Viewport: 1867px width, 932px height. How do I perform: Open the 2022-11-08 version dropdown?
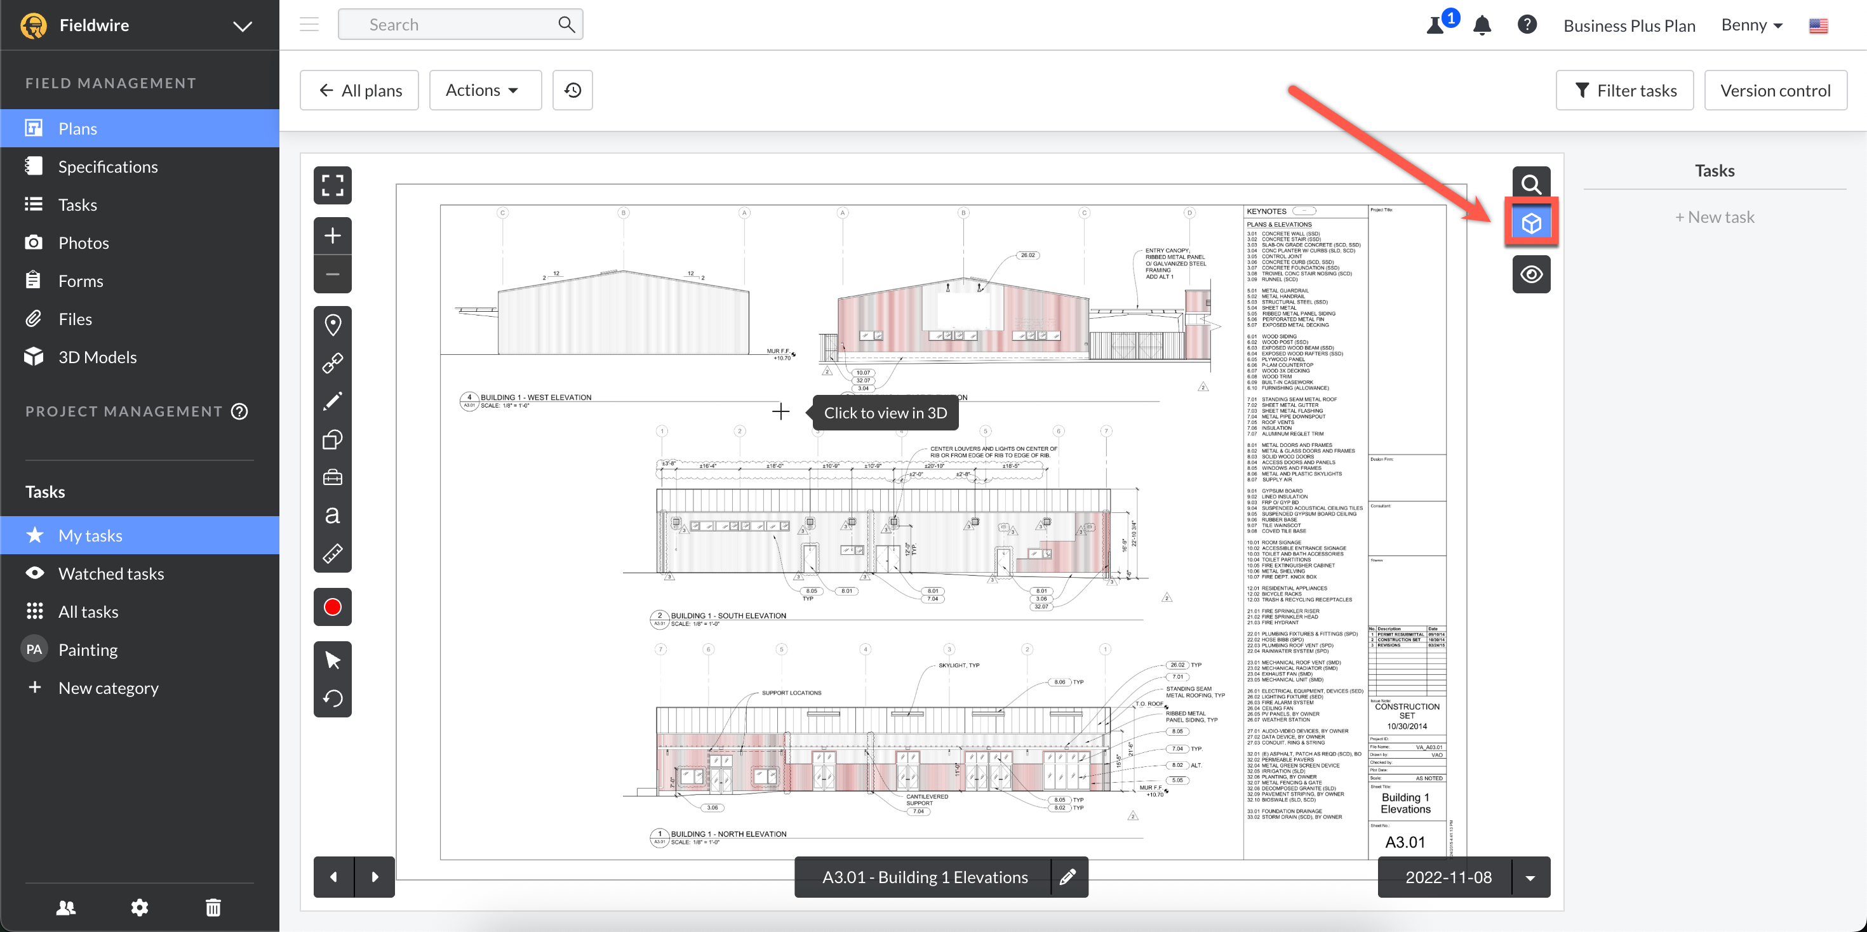click(x=1530, y=877)
